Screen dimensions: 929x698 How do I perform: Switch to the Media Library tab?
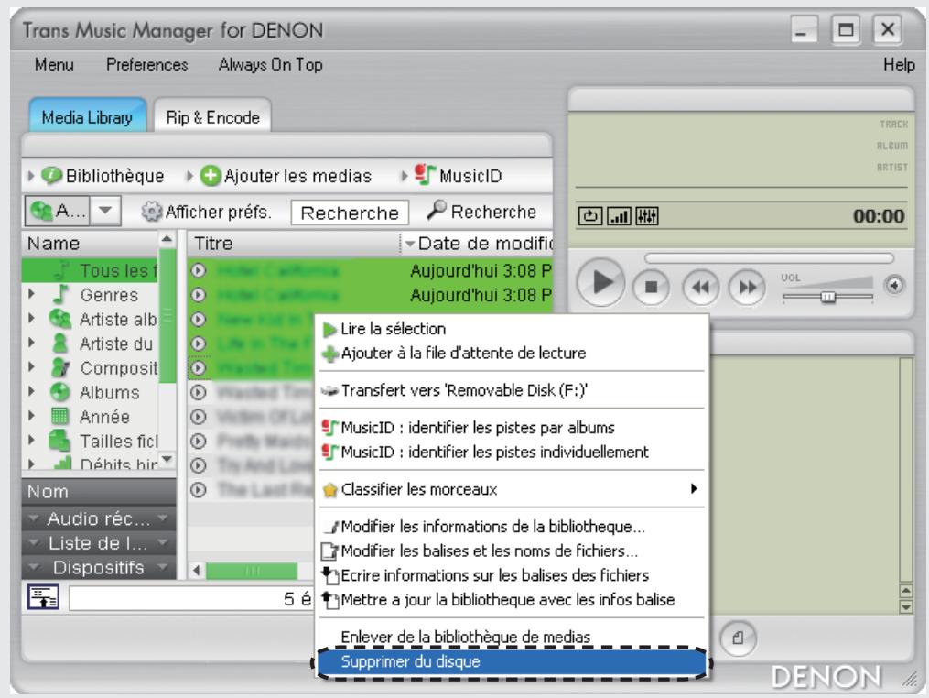pos(87,117)
